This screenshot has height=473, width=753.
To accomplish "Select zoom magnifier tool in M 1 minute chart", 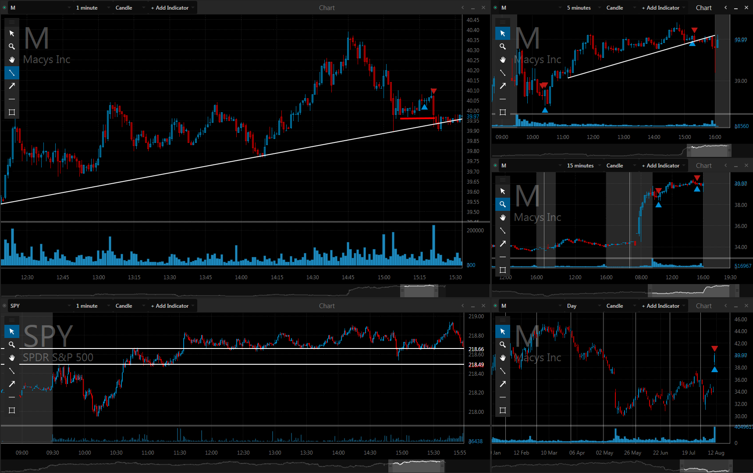I will click(12, 46).
